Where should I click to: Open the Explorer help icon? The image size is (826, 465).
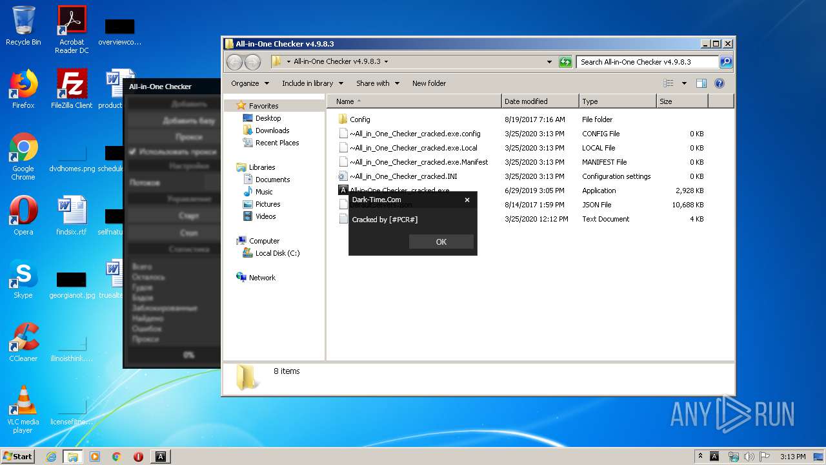coord(720,83)
